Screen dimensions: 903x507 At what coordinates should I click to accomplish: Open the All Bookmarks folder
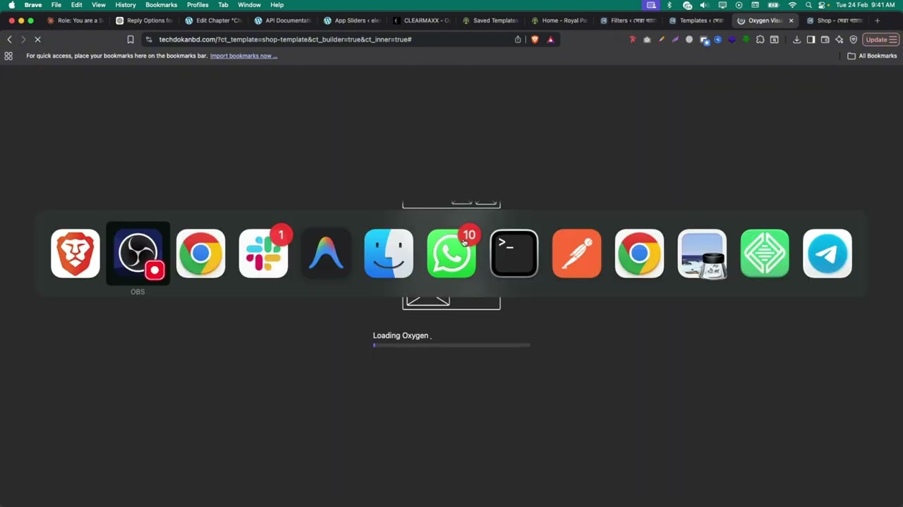coord(872,56)
